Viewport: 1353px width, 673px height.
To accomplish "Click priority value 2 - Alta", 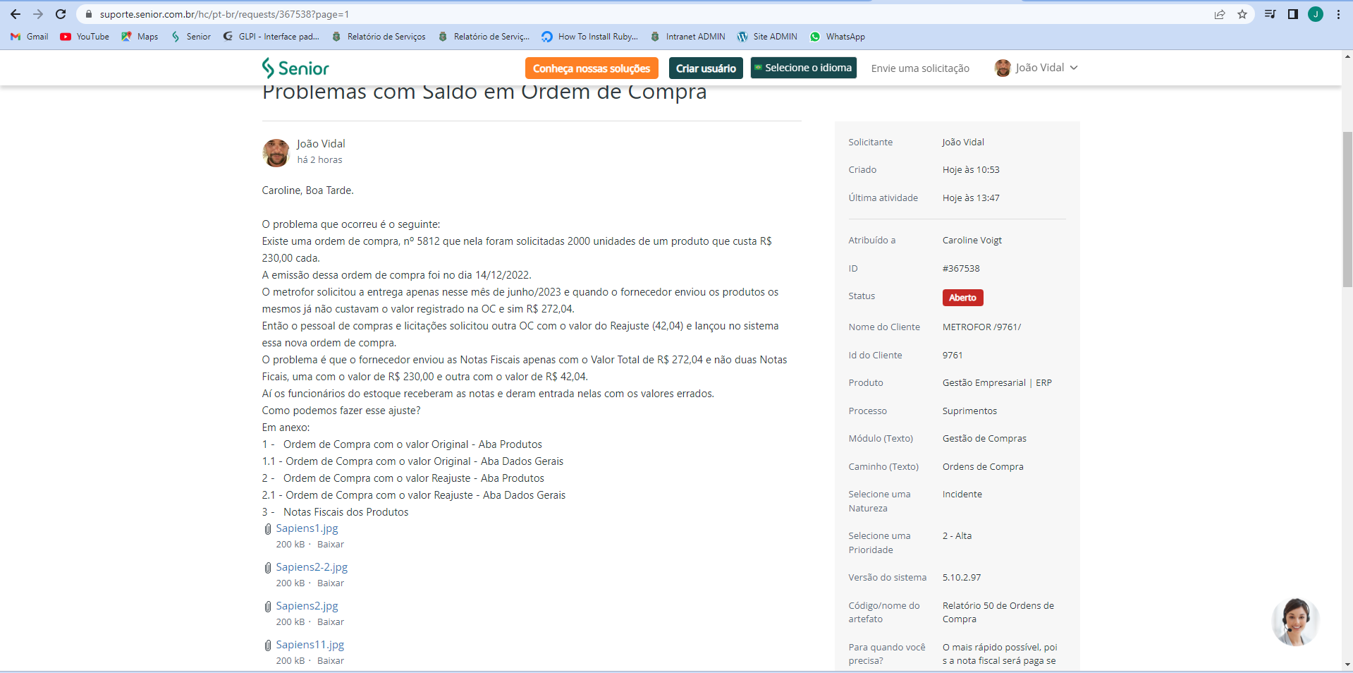I will [x=957, y=536].
